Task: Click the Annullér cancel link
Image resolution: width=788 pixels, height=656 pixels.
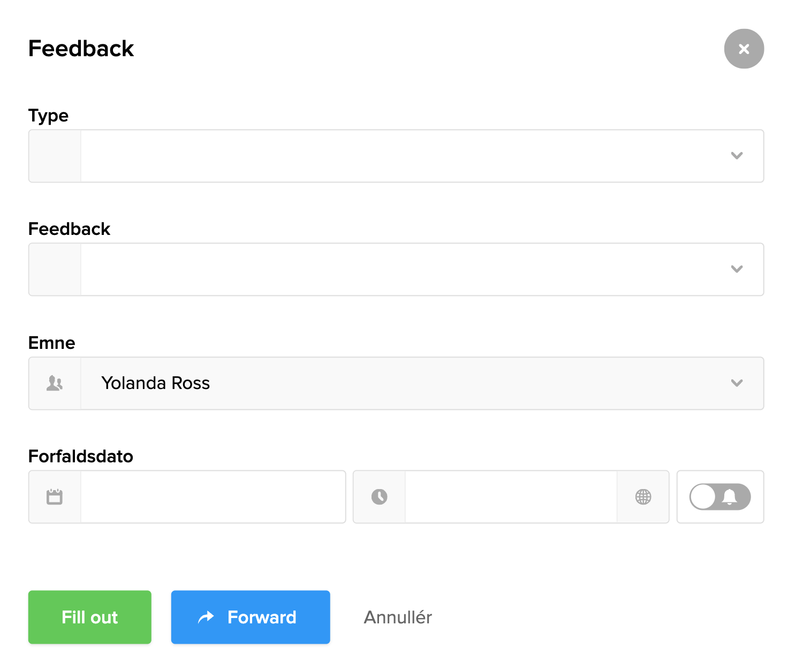Action: pos(398,617)
